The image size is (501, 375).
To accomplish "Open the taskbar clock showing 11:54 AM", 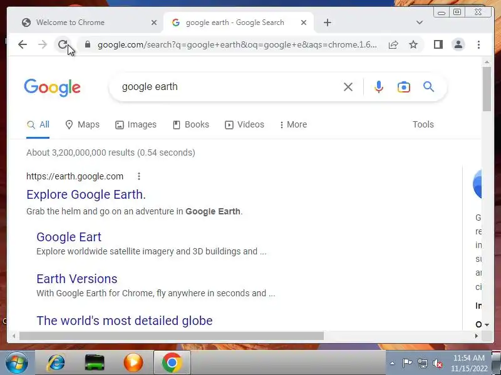I will 469,363.
